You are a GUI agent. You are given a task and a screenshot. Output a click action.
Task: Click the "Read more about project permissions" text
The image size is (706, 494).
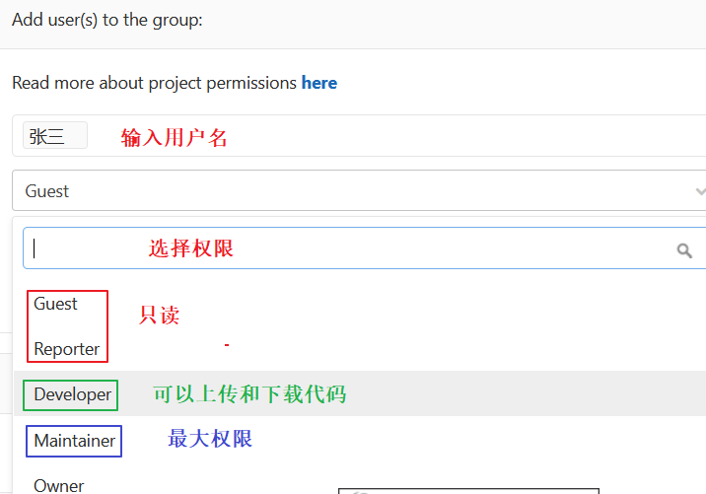coord(154,83)
